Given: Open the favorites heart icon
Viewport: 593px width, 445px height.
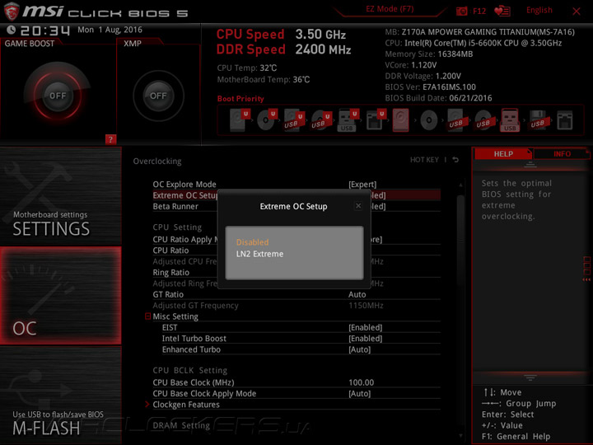Looking at the screenshot, I should [x=502, y=11].
